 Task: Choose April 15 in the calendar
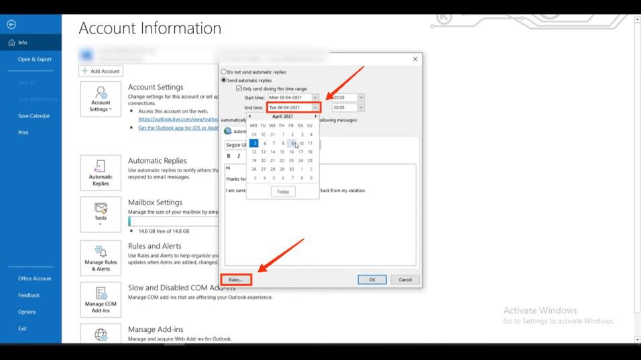(282, 152)
